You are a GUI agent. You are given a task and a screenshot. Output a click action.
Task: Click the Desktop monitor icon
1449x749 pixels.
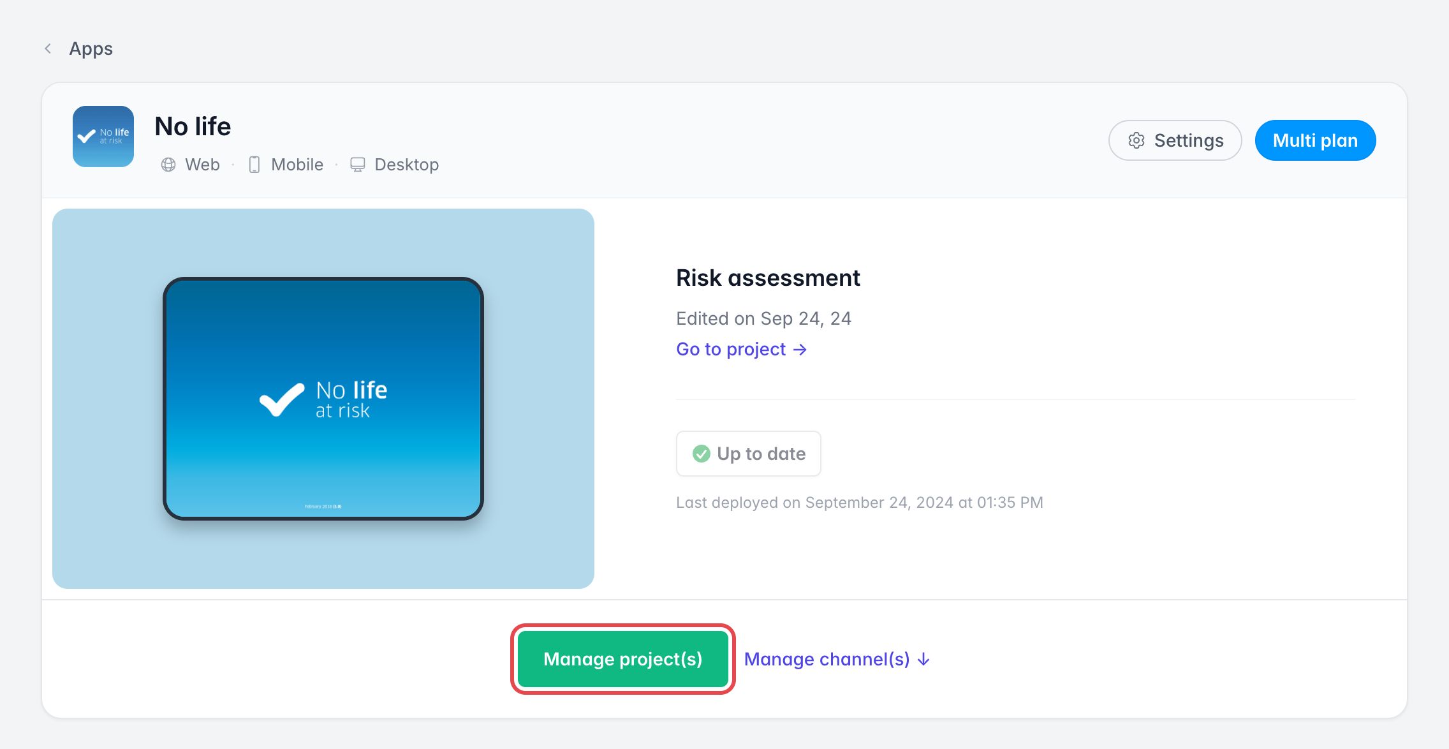tap(358, 165)
